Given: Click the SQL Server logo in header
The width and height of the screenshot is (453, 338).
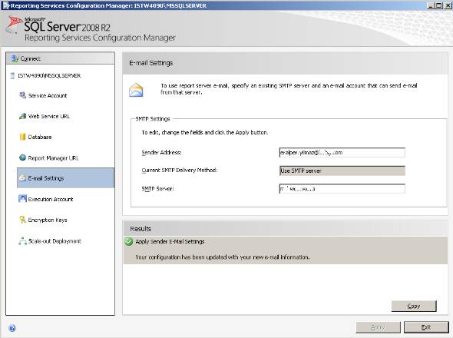Looking at the screenshot, I should coord(14,25).
